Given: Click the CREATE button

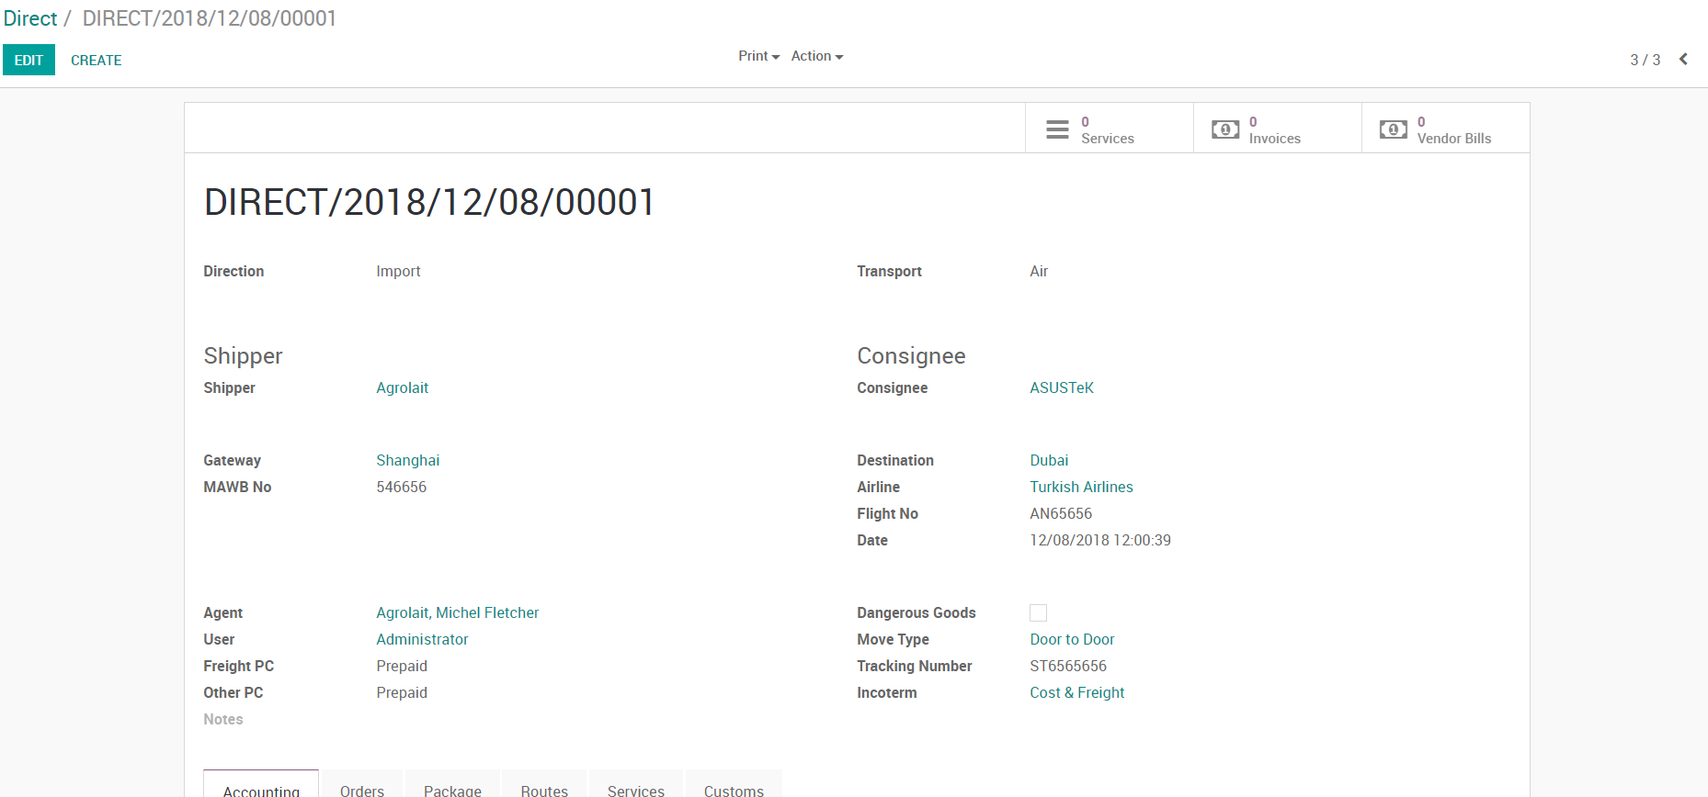Looking at the screenshot, I should (96, 61).
